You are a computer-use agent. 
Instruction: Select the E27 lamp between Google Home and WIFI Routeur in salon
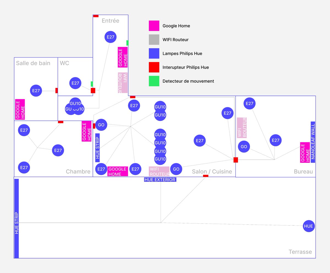pos(135,169)
